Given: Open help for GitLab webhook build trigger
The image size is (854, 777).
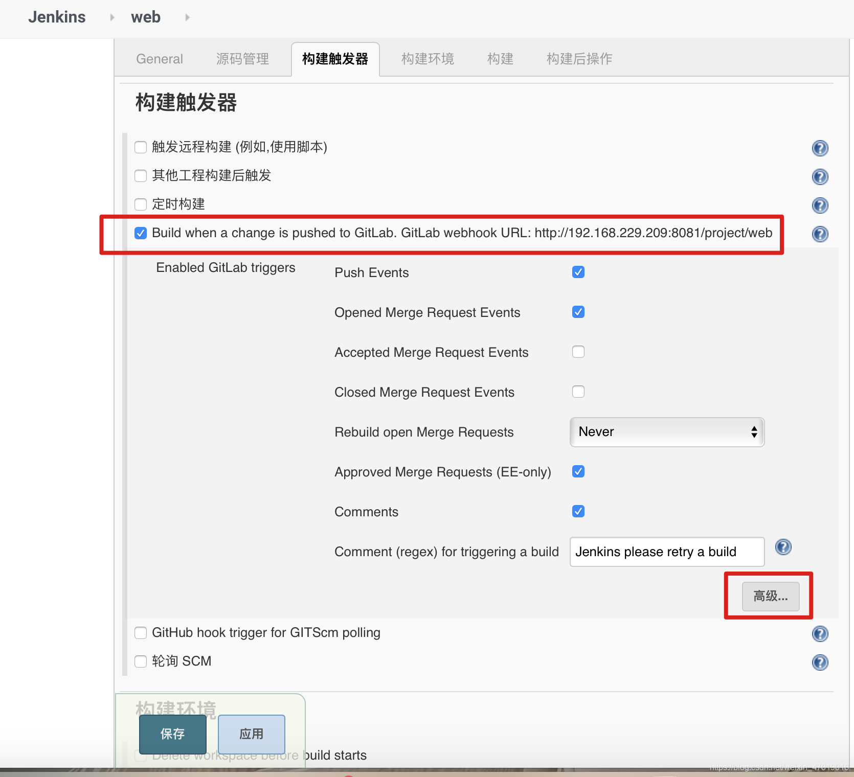Looking at the screenshot, I should point(820,234).
